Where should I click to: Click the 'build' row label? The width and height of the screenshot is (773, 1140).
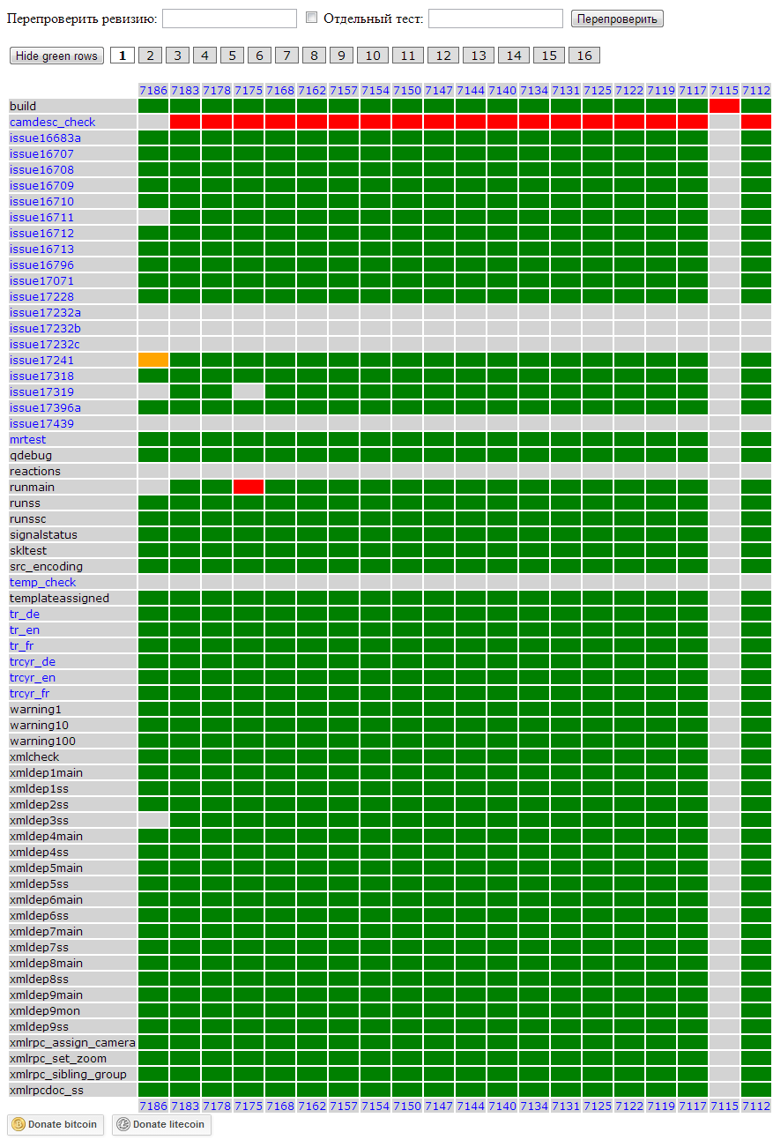pyautogui.click(x=23, y=106)
